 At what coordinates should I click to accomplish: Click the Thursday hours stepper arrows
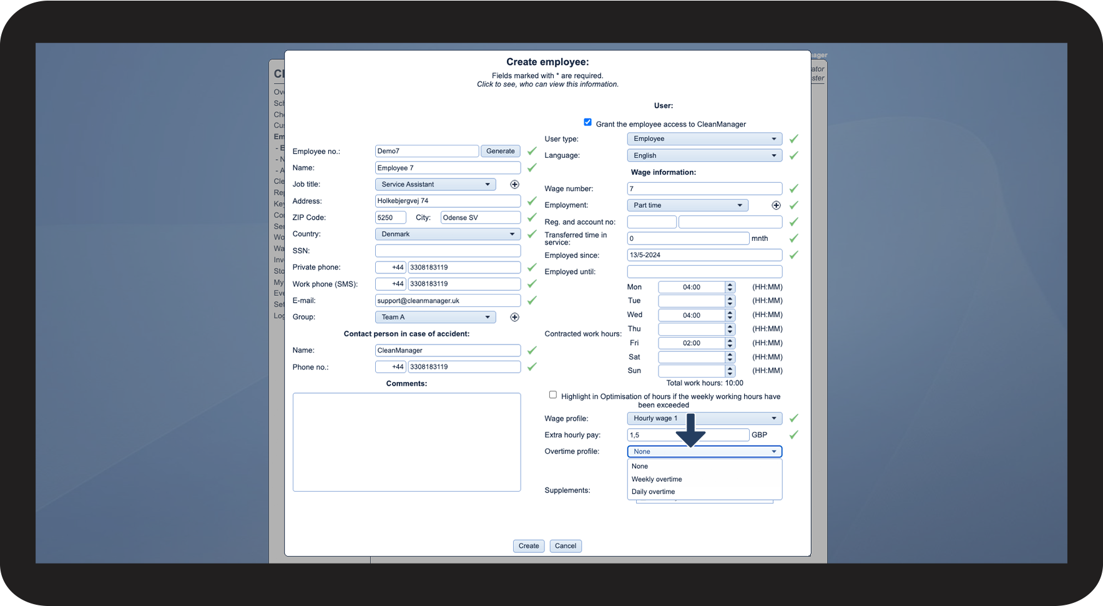pos(730,329)
